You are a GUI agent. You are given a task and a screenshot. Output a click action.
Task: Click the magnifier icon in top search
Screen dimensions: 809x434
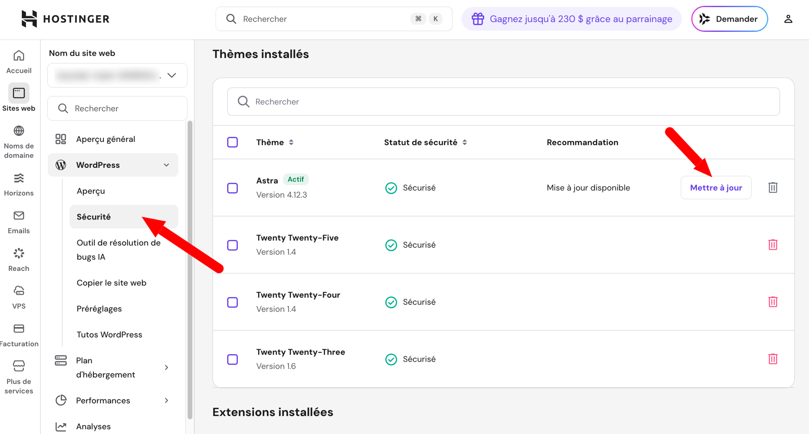click(231, 19)
